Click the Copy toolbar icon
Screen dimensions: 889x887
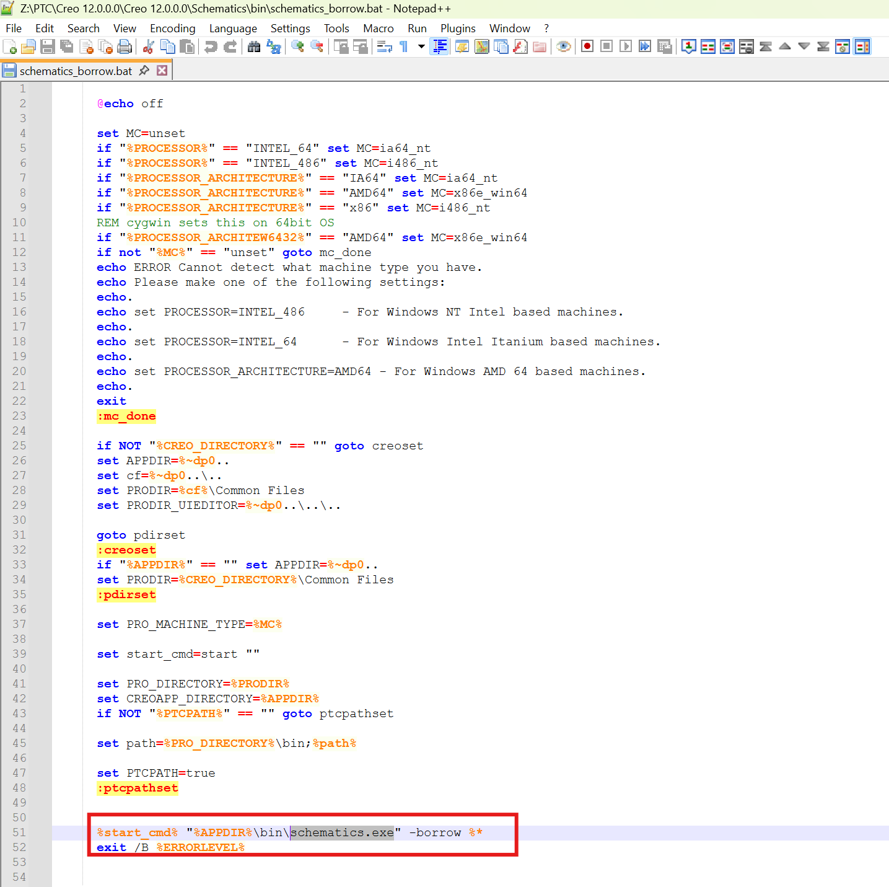click(x=167, y=46)
